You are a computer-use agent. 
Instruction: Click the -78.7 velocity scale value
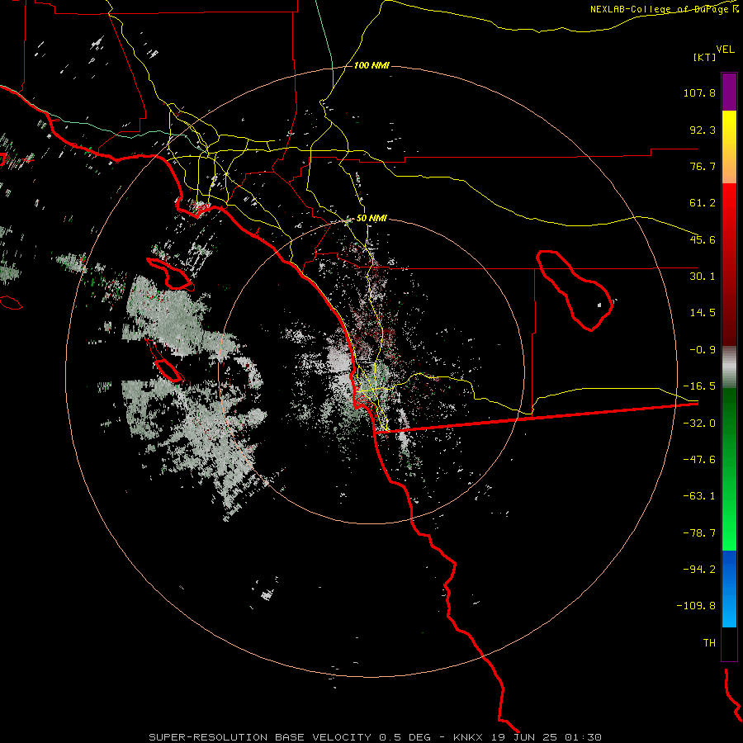click(699, 533)
